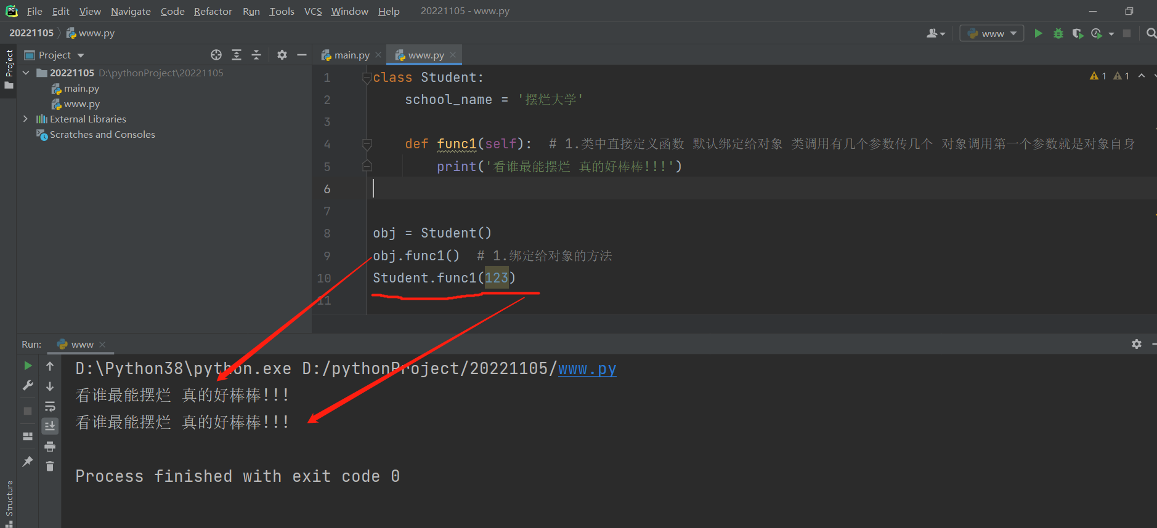Click the Debug bug icon in toolbar
Screen dimensions: 1157x528
pos(1058,33)
